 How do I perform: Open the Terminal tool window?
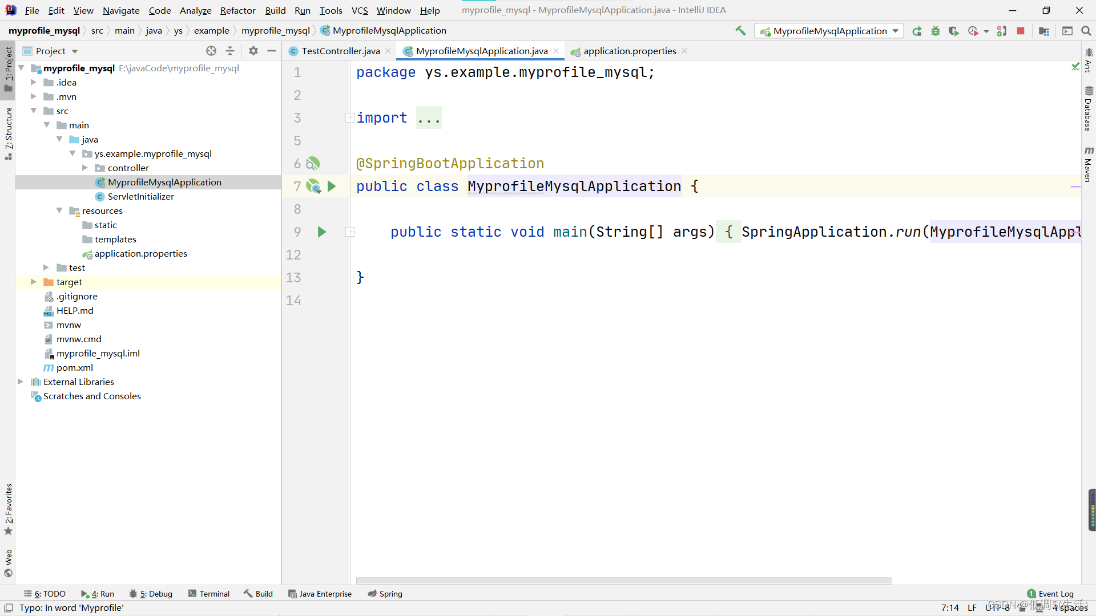point(209,594)
